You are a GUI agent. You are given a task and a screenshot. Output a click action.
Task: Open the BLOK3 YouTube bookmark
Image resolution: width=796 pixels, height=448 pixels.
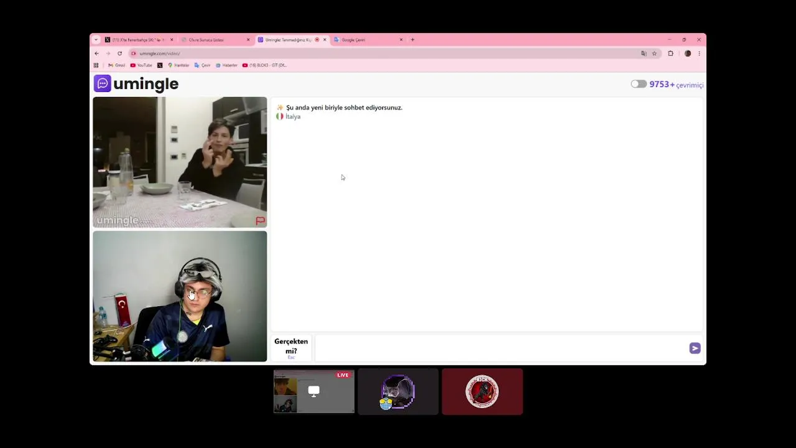click(265, 65)
